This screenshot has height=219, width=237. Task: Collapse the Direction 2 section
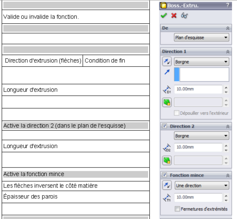pyautogui.click(x=228, y=127)
